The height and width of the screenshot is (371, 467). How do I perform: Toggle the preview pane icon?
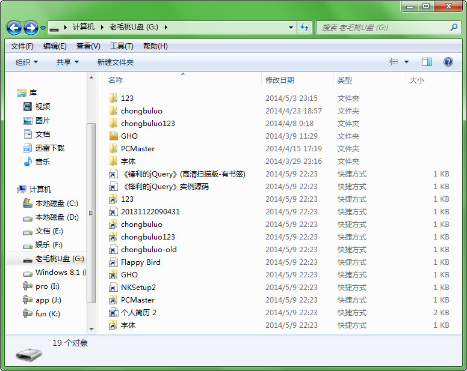pos(427,62)
